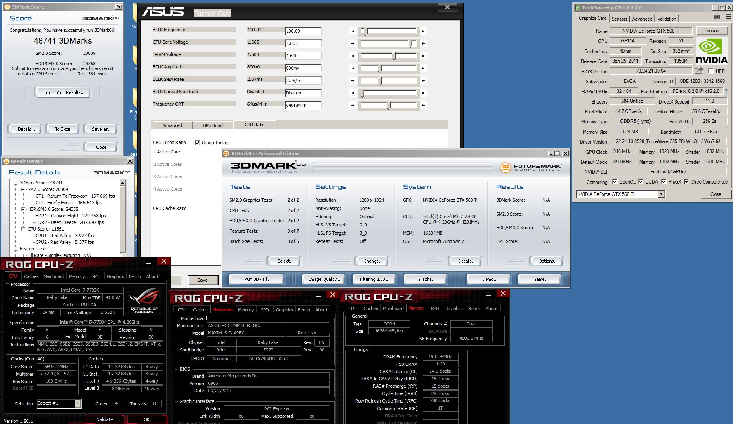This screenshot has height=424, width=733.
Task: Increase BCLK Frequency with right arrow
Action: [423, 31]
